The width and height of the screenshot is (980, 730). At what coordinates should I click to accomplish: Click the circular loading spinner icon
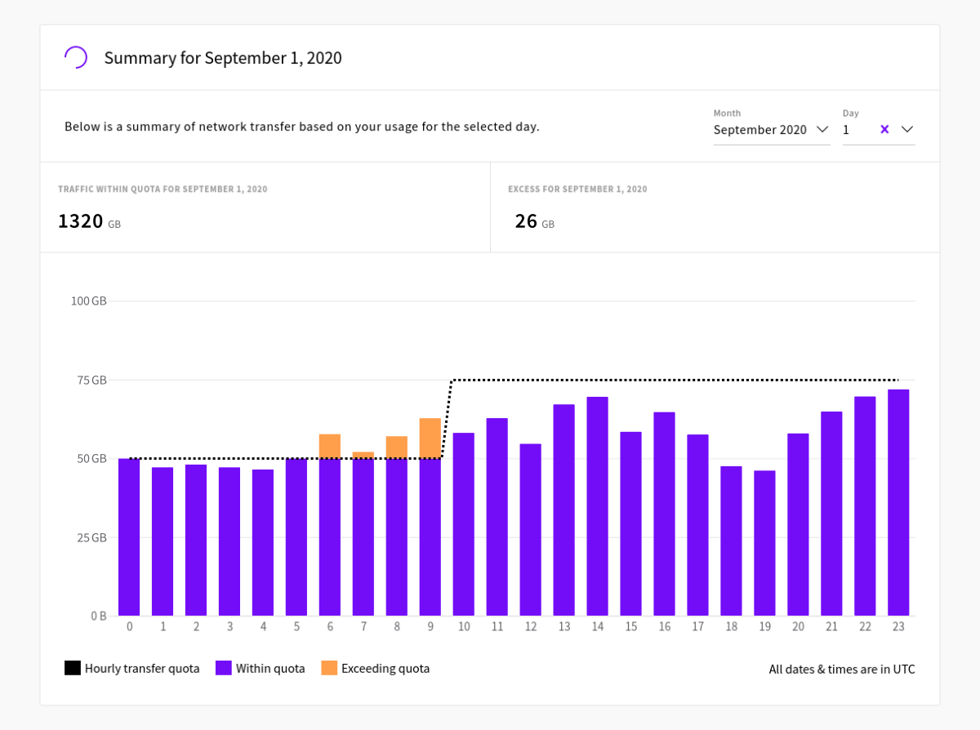pos(76,57)
